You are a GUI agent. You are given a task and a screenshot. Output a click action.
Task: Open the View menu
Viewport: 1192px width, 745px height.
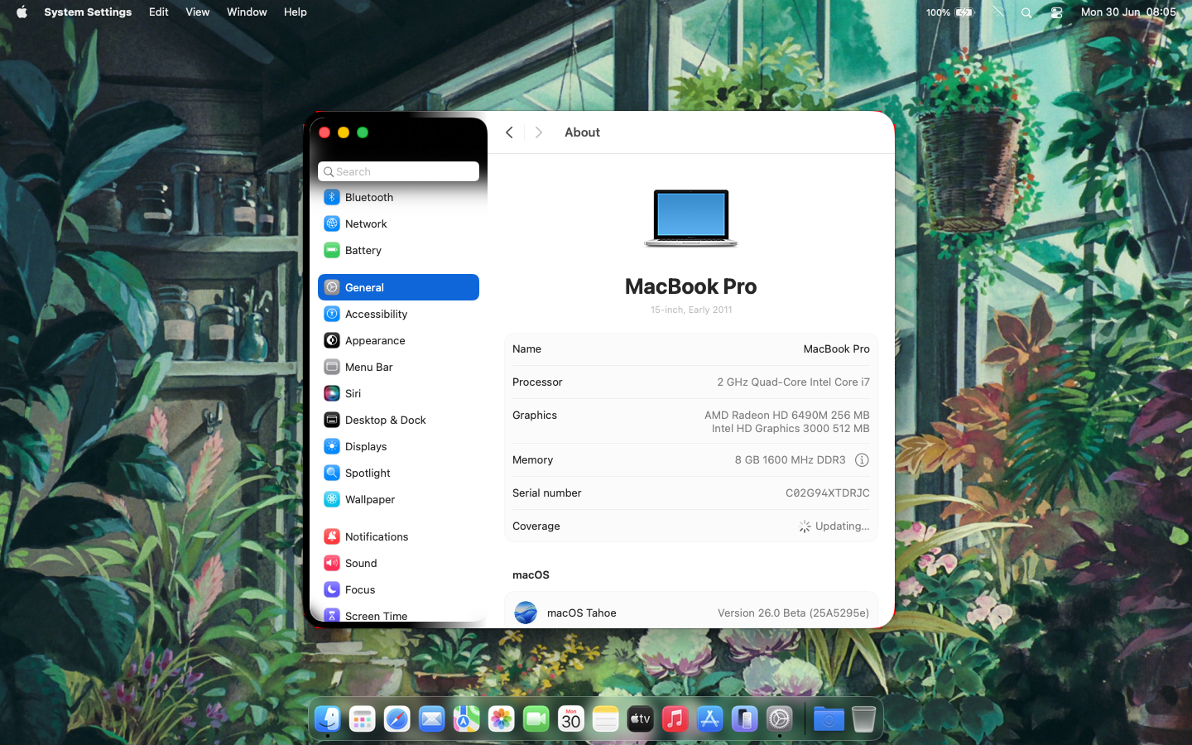point(197,12)
